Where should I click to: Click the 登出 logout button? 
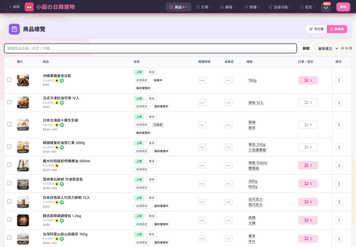pos(343,7)
